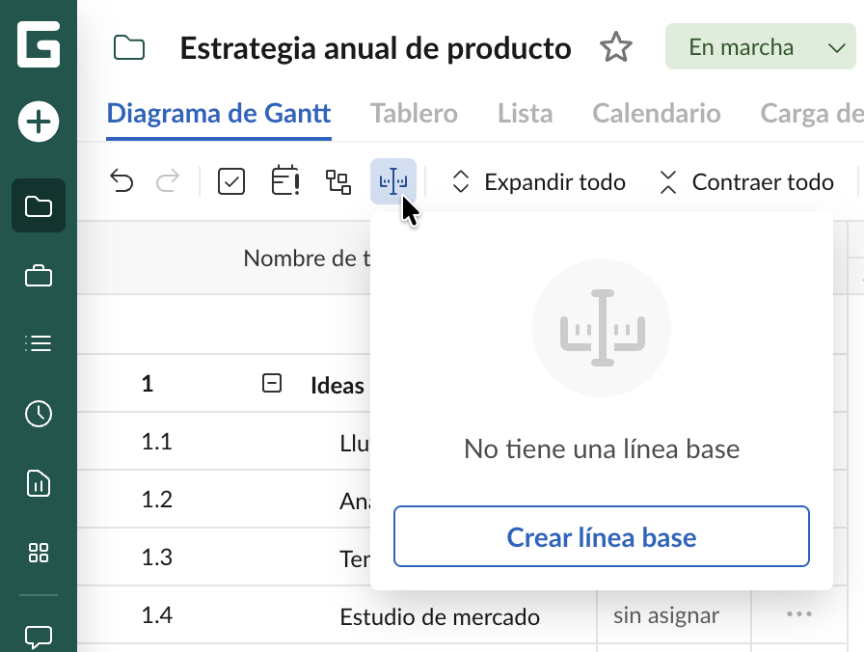Open the task list icon in sidebar
The height and width of the screenshot is (652, 864).
[x=39, y=343]
